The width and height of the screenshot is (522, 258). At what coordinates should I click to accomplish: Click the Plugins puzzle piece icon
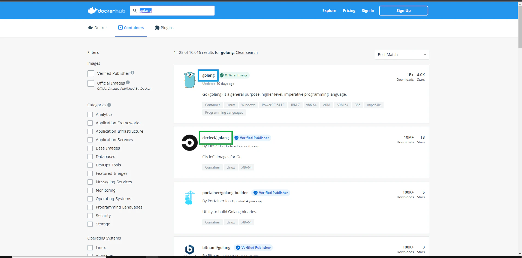tap(157, 28)
